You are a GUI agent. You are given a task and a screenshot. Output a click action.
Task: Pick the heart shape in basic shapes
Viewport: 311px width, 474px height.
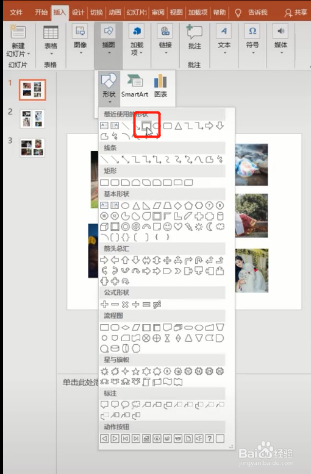pyautogui.click(x=178, y=227)
